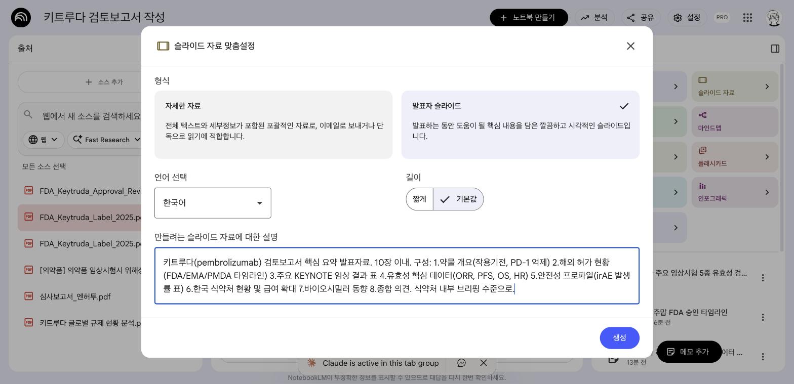The height and width of the screenshot is (384, 794).
Task: Expand the 플래시카드 card chevron
Action: (x=767, y=157)
